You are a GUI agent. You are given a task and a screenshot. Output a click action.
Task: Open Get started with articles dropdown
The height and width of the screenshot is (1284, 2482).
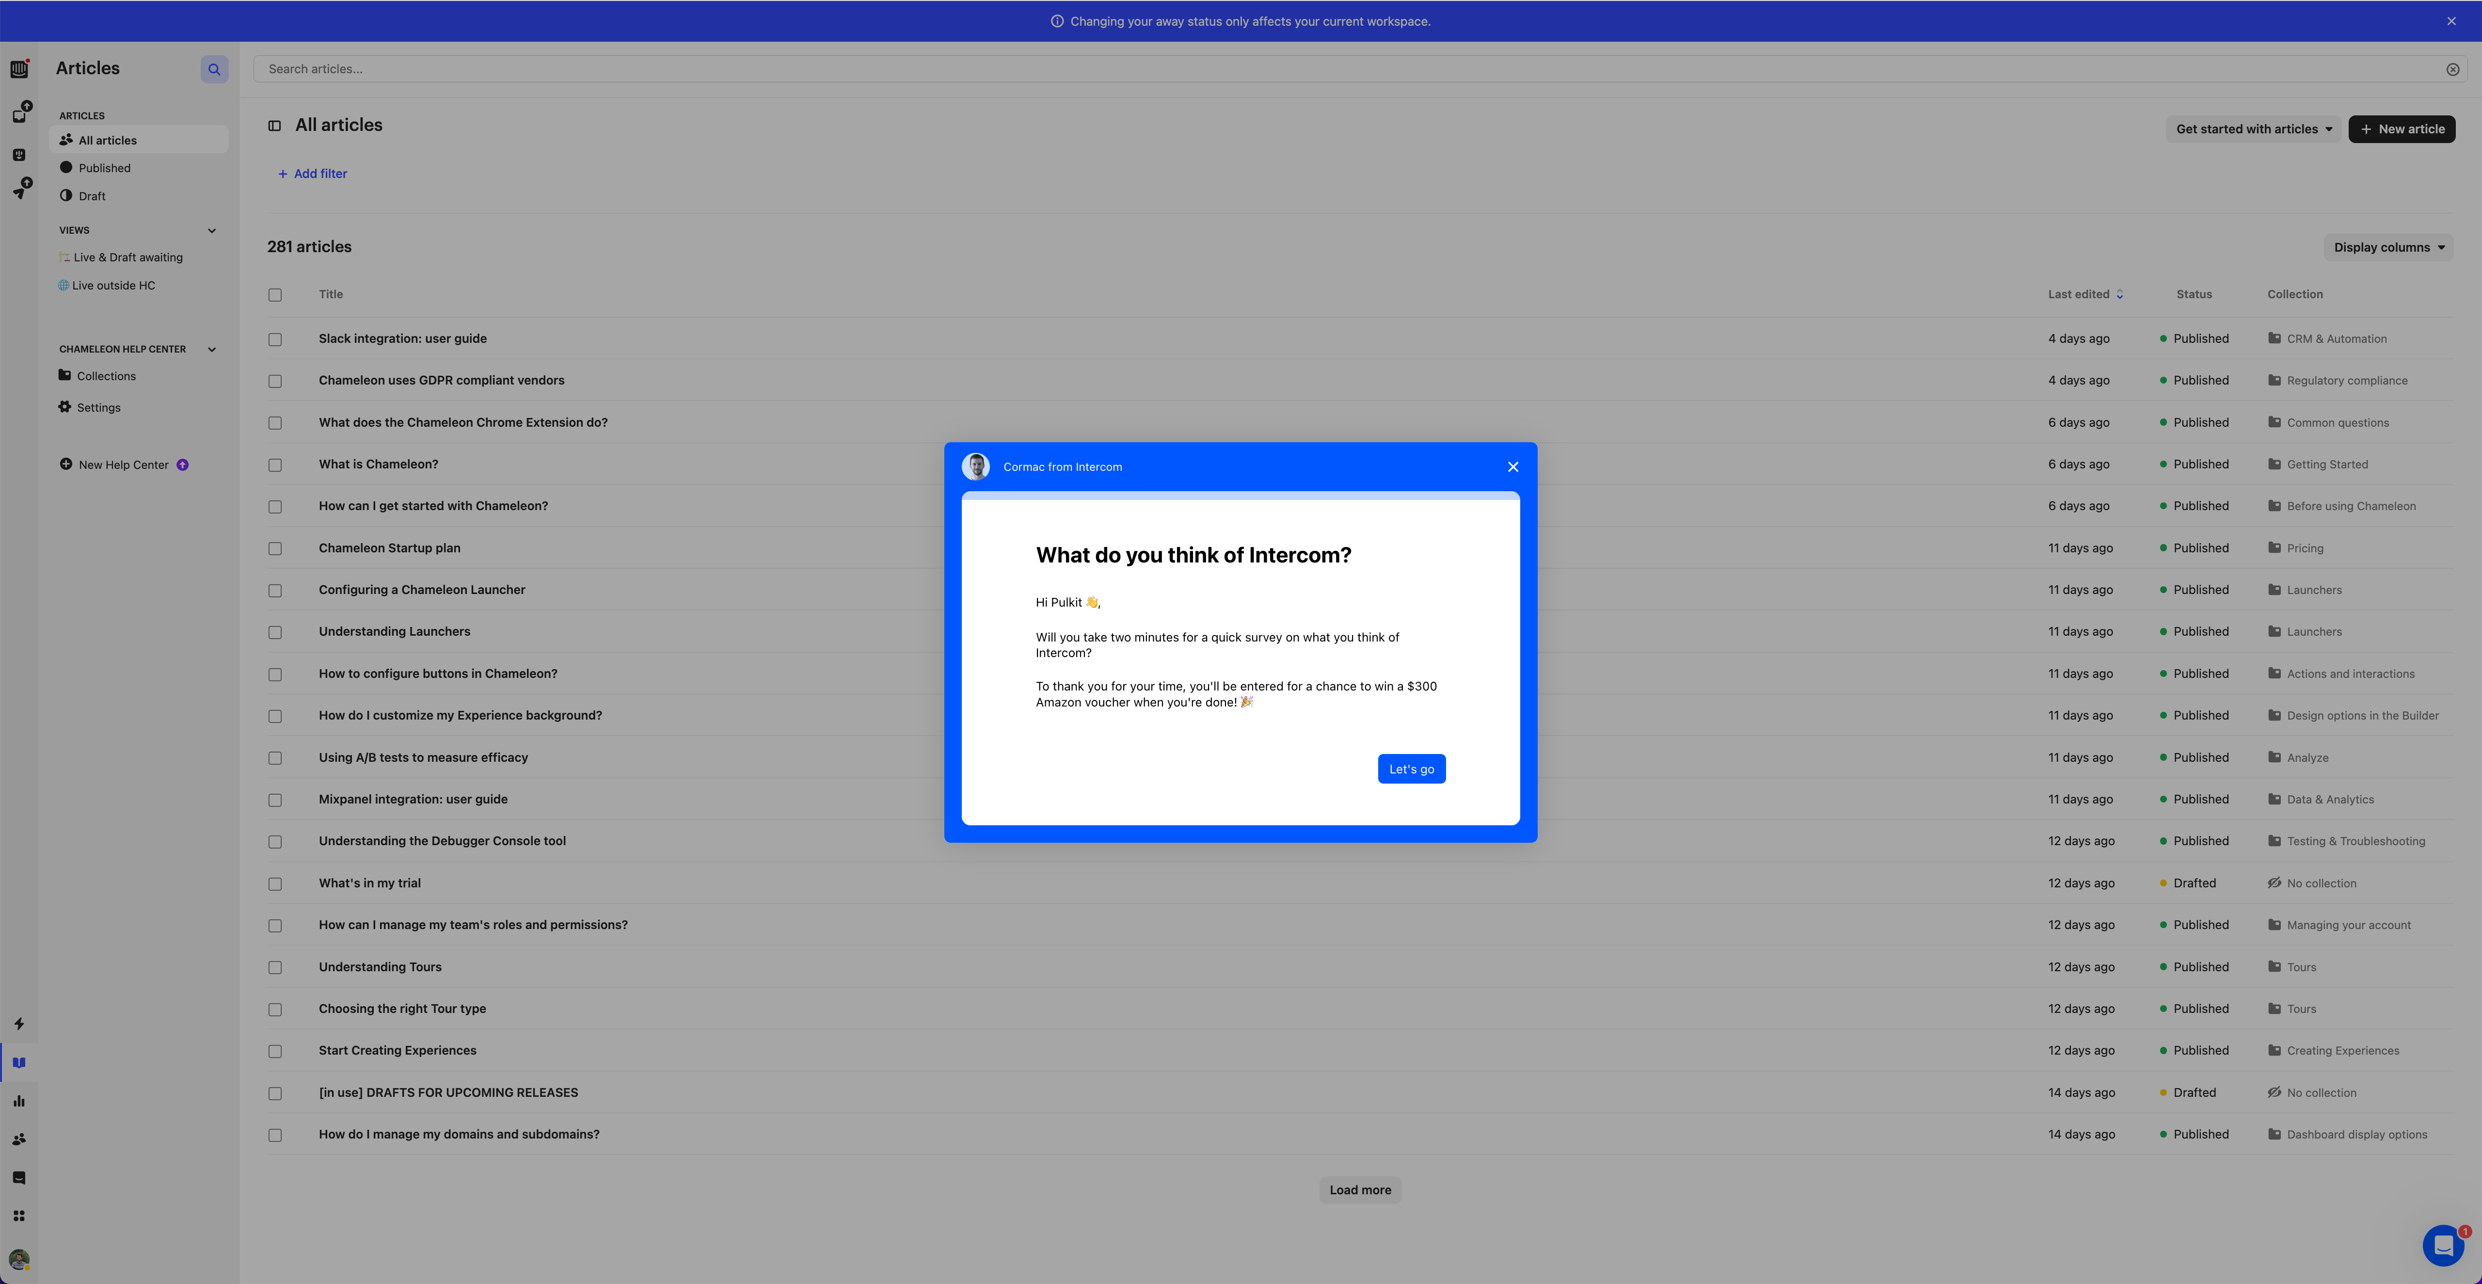pos(2253,129)
